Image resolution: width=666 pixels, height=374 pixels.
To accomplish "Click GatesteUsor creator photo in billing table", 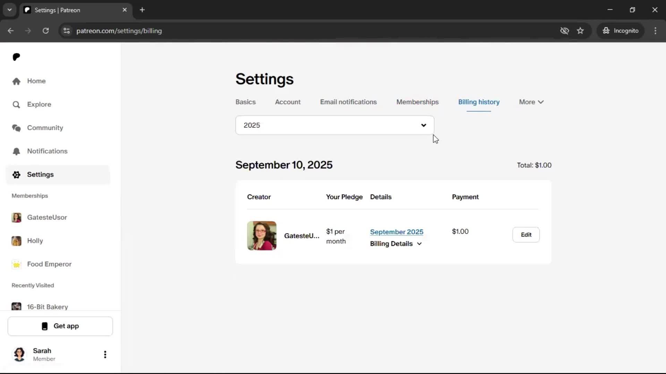I will click(x=262, y=236).
